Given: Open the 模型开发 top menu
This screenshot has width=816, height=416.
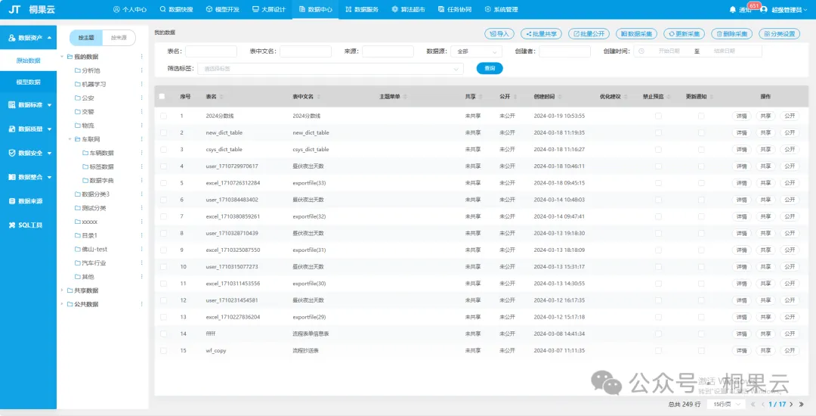Looking at the screenshot, I should [x=223, y=9].
